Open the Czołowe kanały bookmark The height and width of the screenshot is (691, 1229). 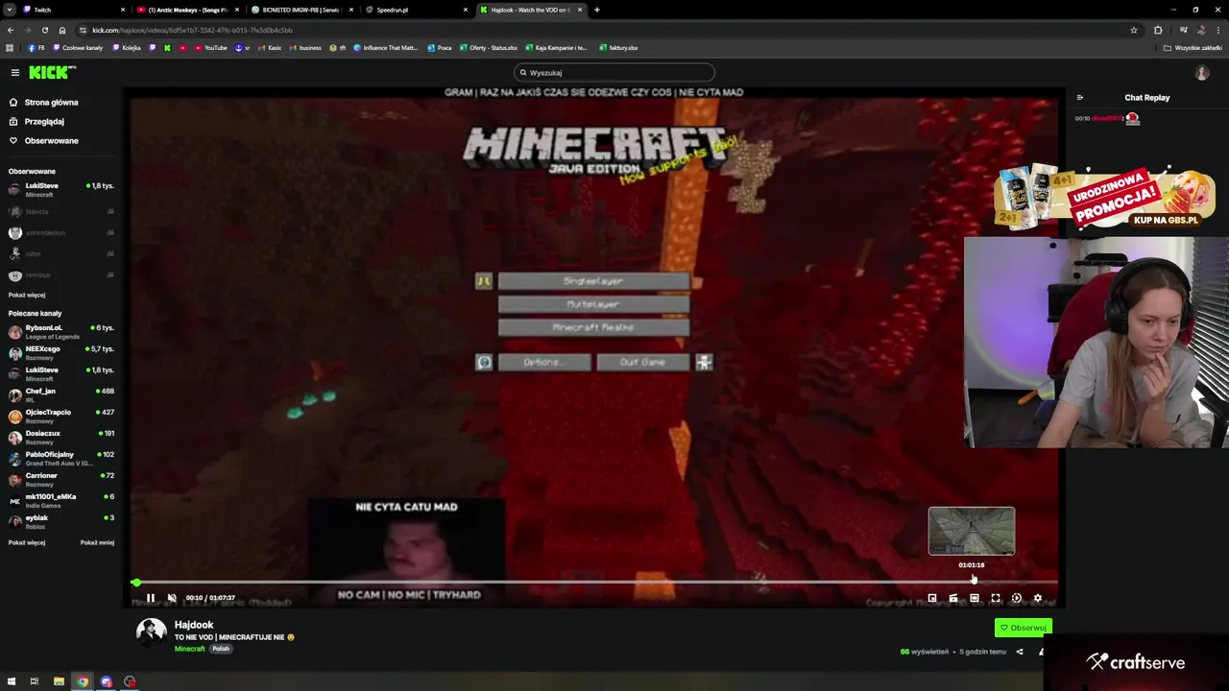tap(78, 48)
